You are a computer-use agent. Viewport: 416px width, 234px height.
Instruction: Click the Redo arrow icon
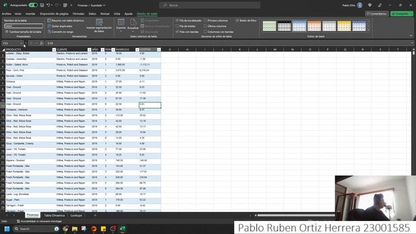tap(57, 5)
